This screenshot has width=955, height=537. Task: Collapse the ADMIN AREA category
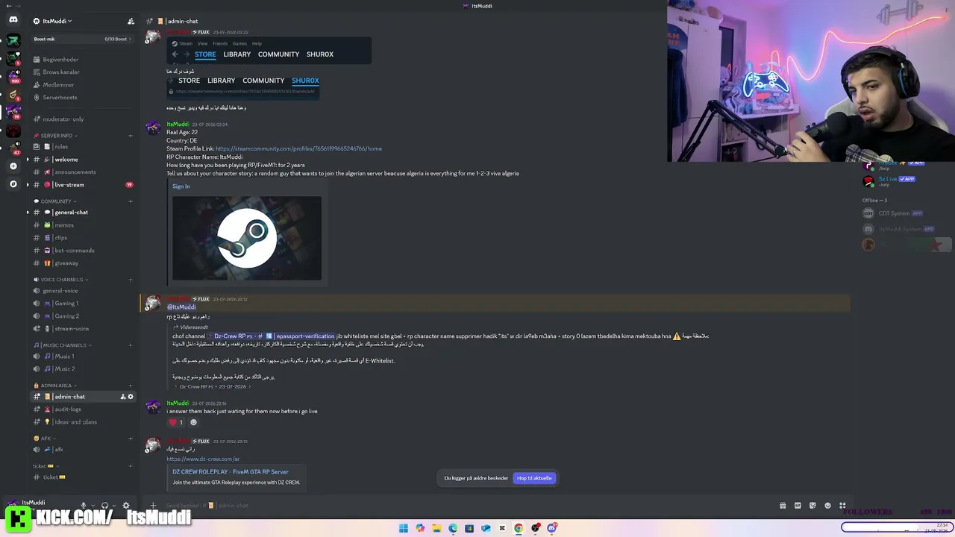[56, 386]
